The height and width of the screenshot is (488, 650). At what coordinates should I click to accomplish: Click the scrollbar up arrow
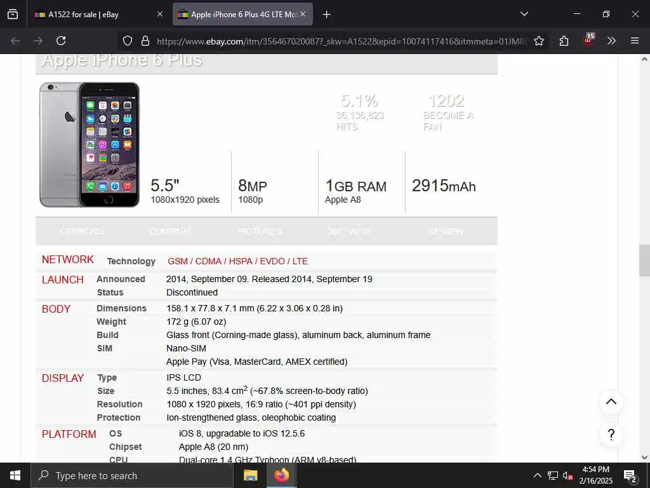(644, 59)
